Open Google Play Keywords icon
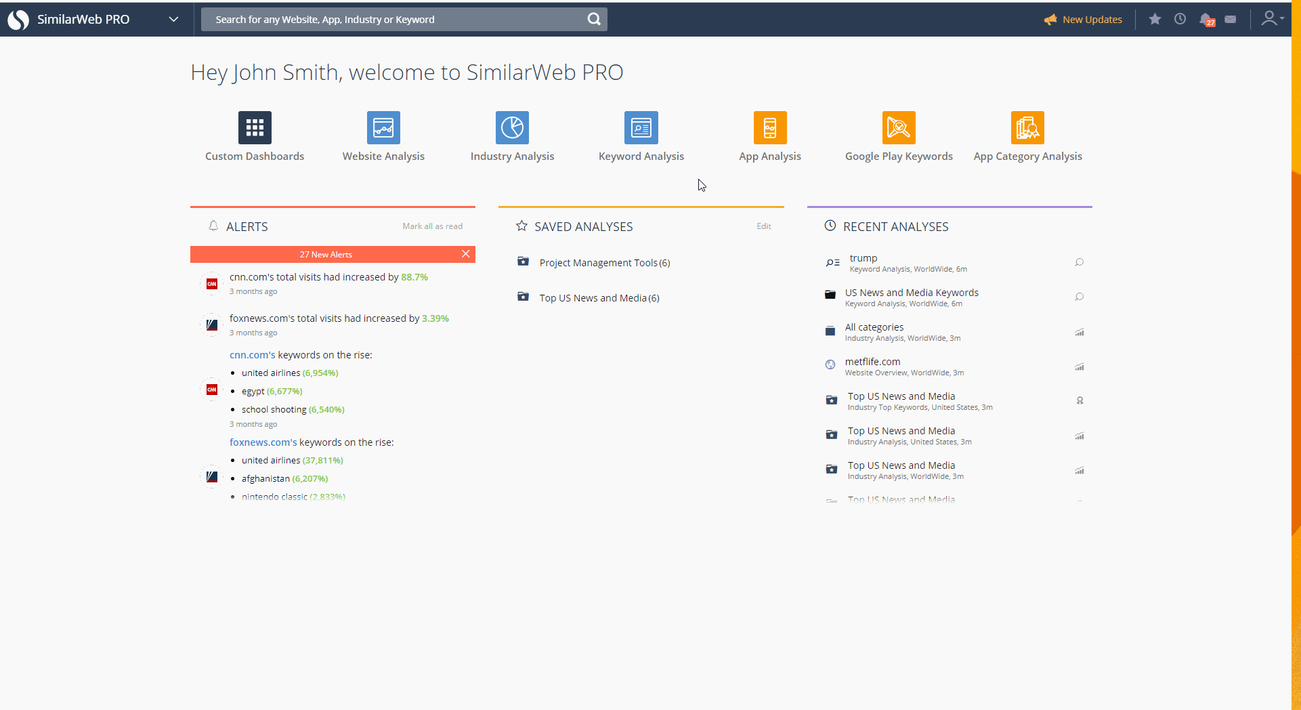Viewport: 1301px width, 710px height. [x=899, y=127]
